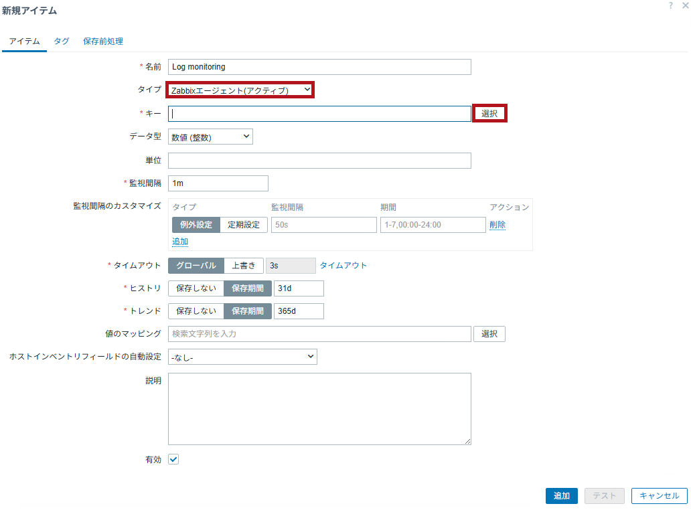The height and width of the screenshot is (510, 691).
Task: Open the 保存前処理 tab
Action: 103,41
